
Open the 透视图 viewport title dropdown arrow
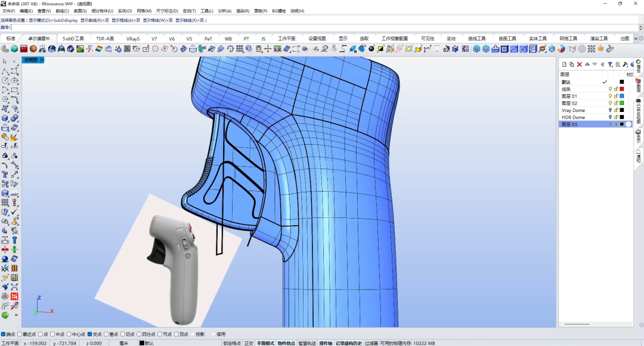(x=42, y=60)
